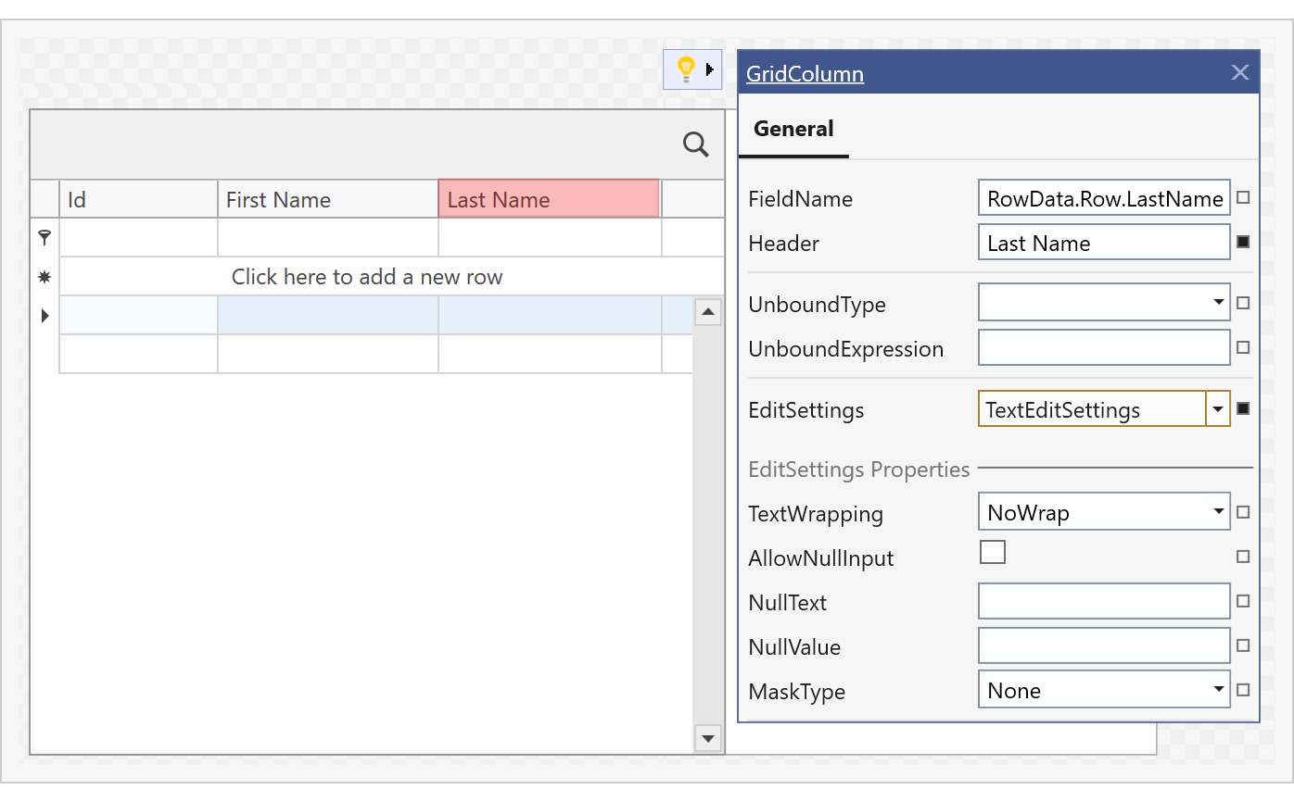Open the grid search panel magnifier
This screenshot has width=1294, height=802.
tap(695, 144)
